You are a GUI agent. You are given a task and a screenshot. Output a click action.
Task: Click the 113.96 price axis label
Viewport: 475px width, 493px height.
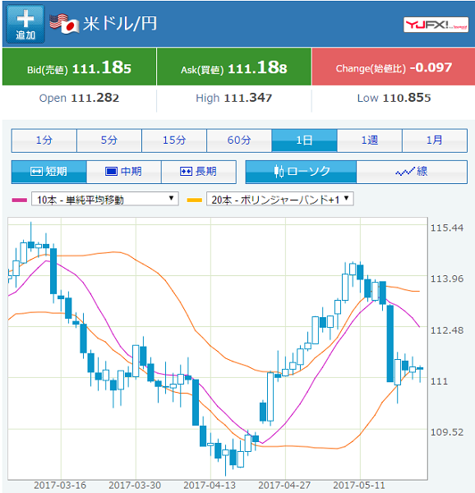click(447, 279)
